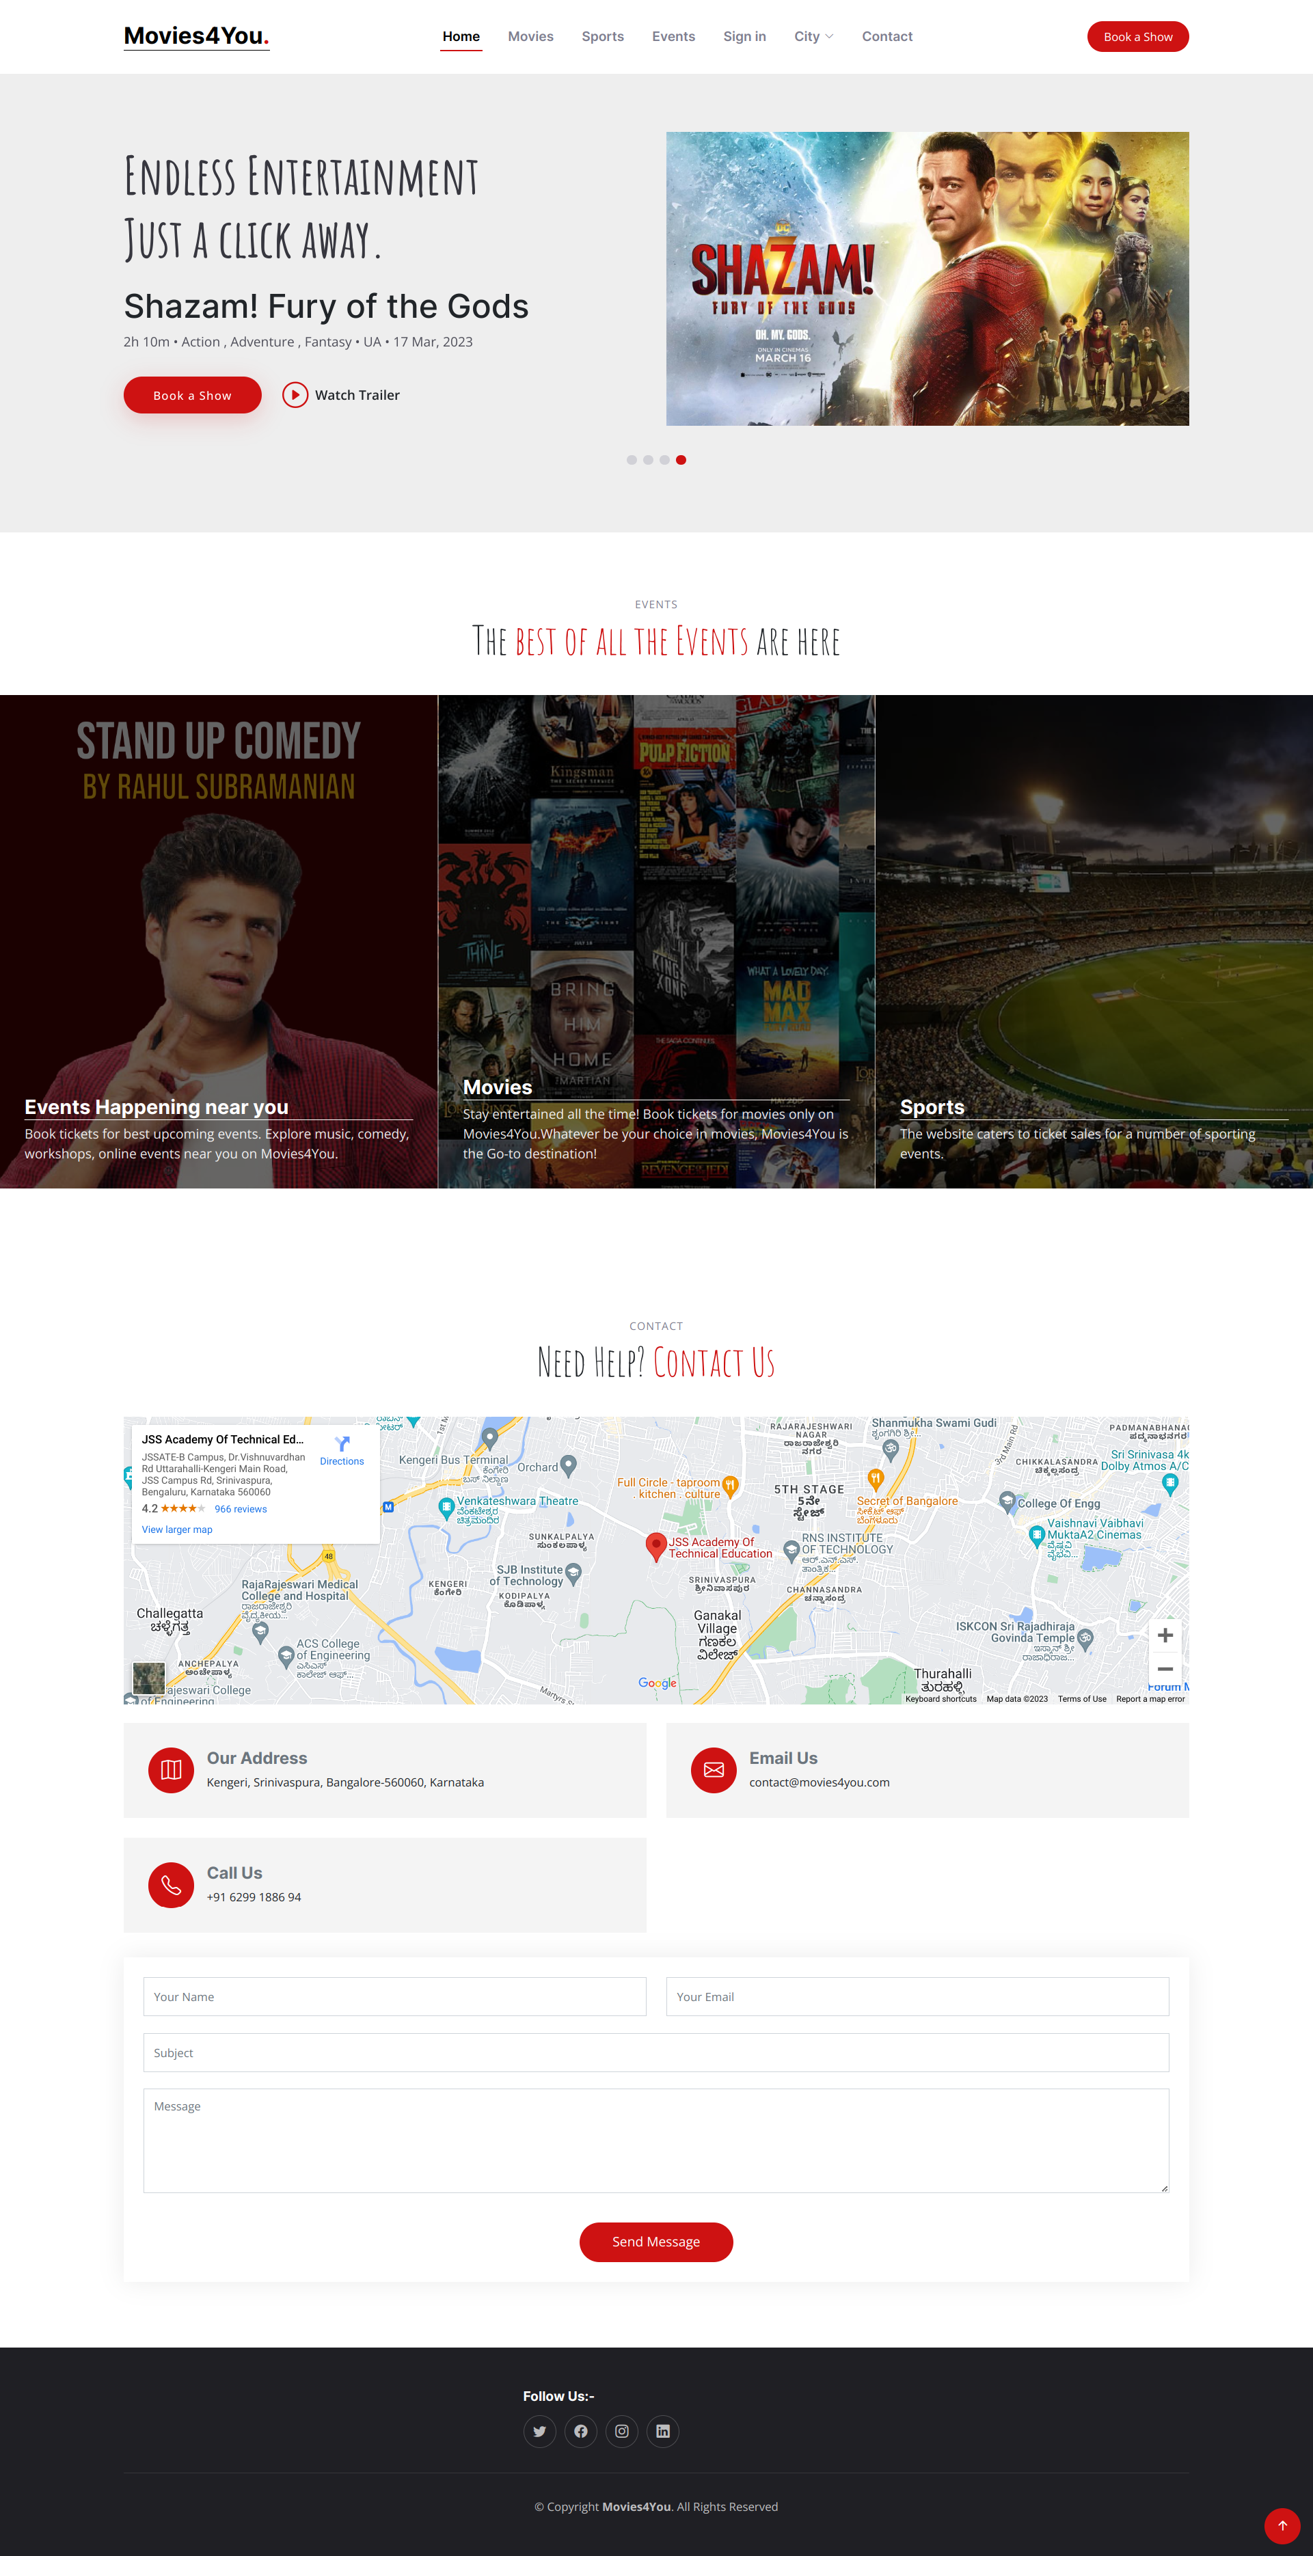
Task: Zoom in on the map
Action: click(x=1165, y=1635)
